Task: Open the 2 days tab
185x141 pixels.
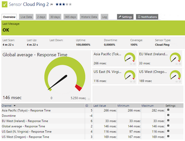Action: tap(41, 17)
